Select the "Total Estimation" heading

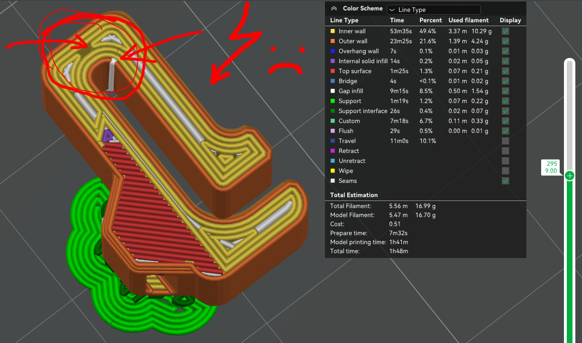point(354,195)
